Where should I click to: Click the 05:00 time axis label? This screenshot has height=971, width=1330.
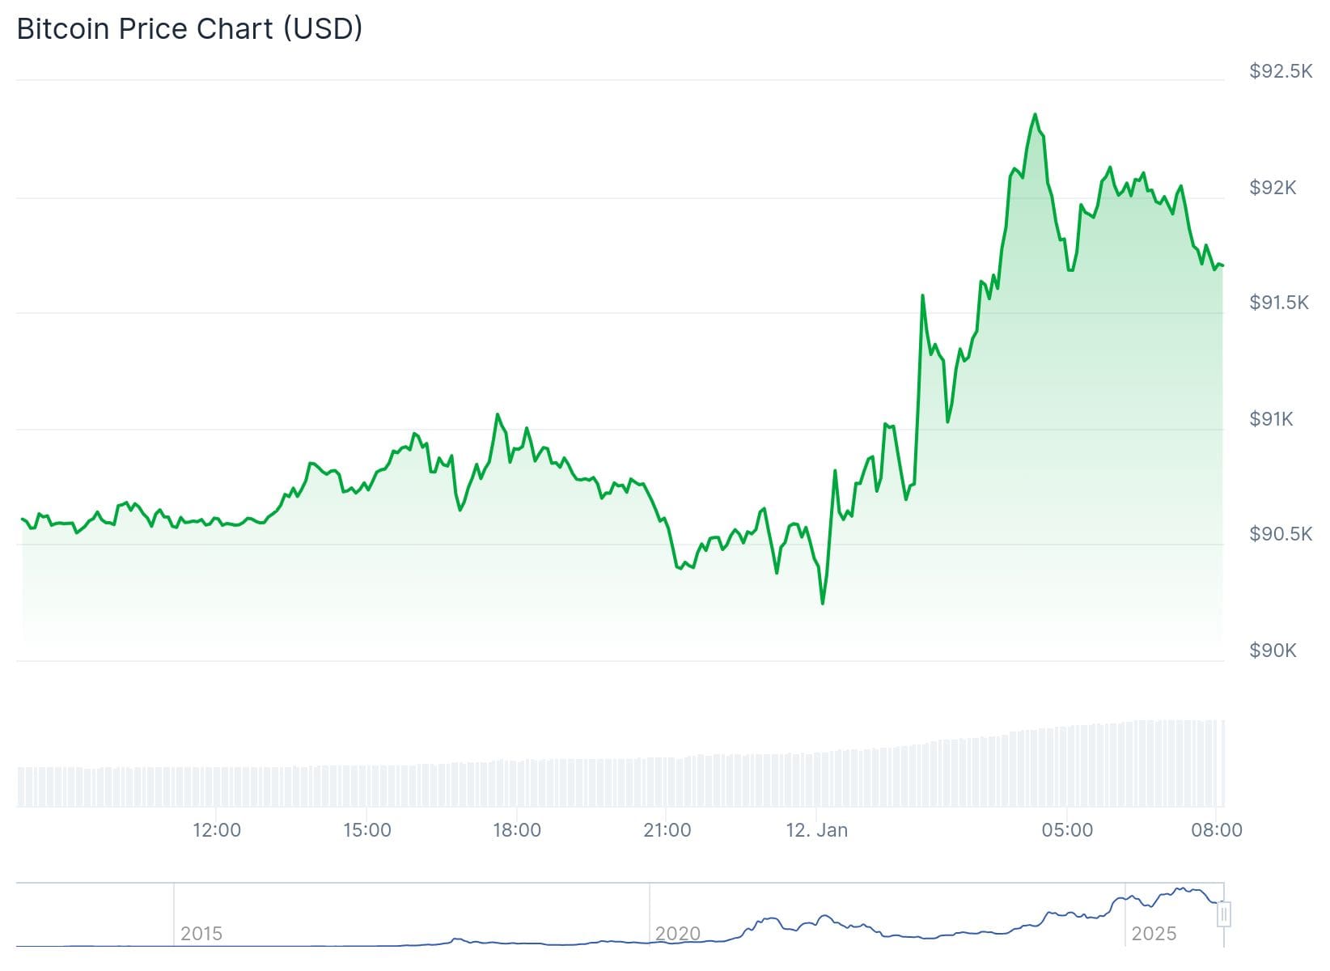click(x=1067, y=830)
